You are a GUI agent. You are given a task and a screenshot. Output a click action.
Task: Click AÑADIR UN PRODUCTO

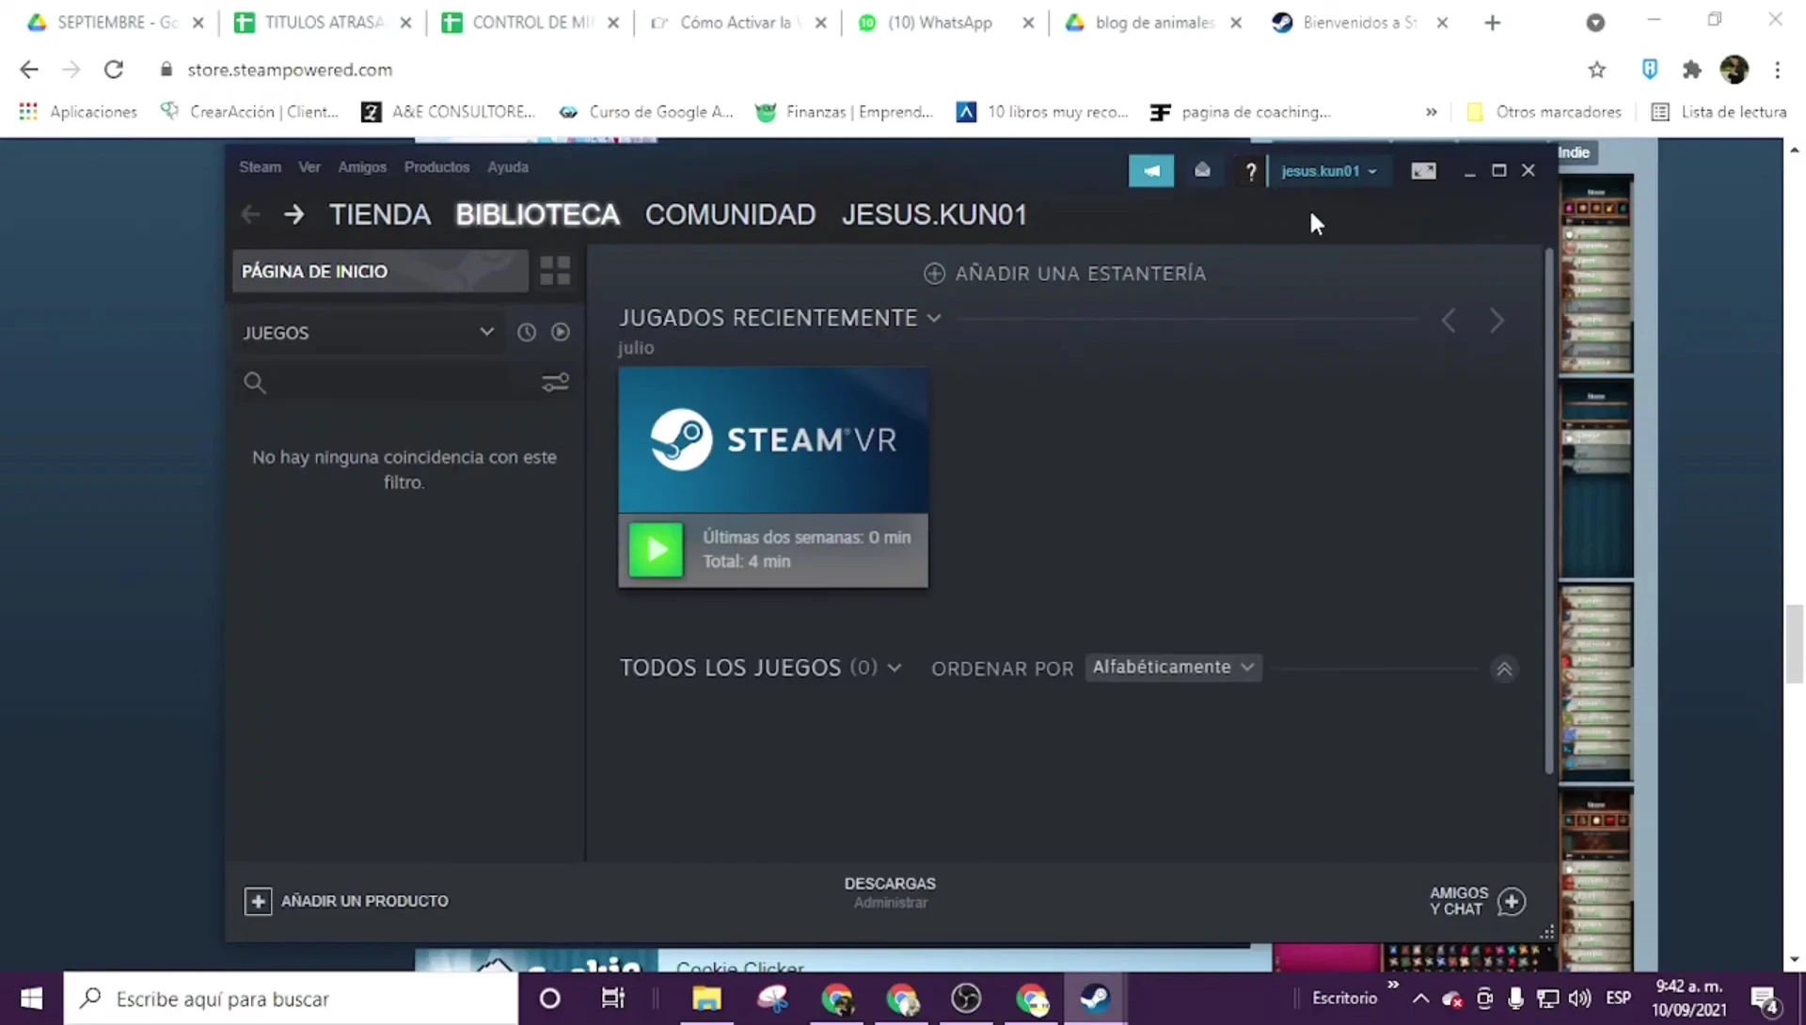click(x=346, y=901)
